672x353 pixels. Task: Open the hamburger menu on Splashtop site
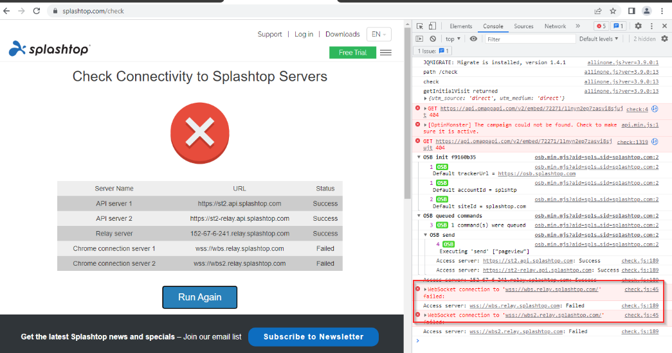tap(386, 53)
